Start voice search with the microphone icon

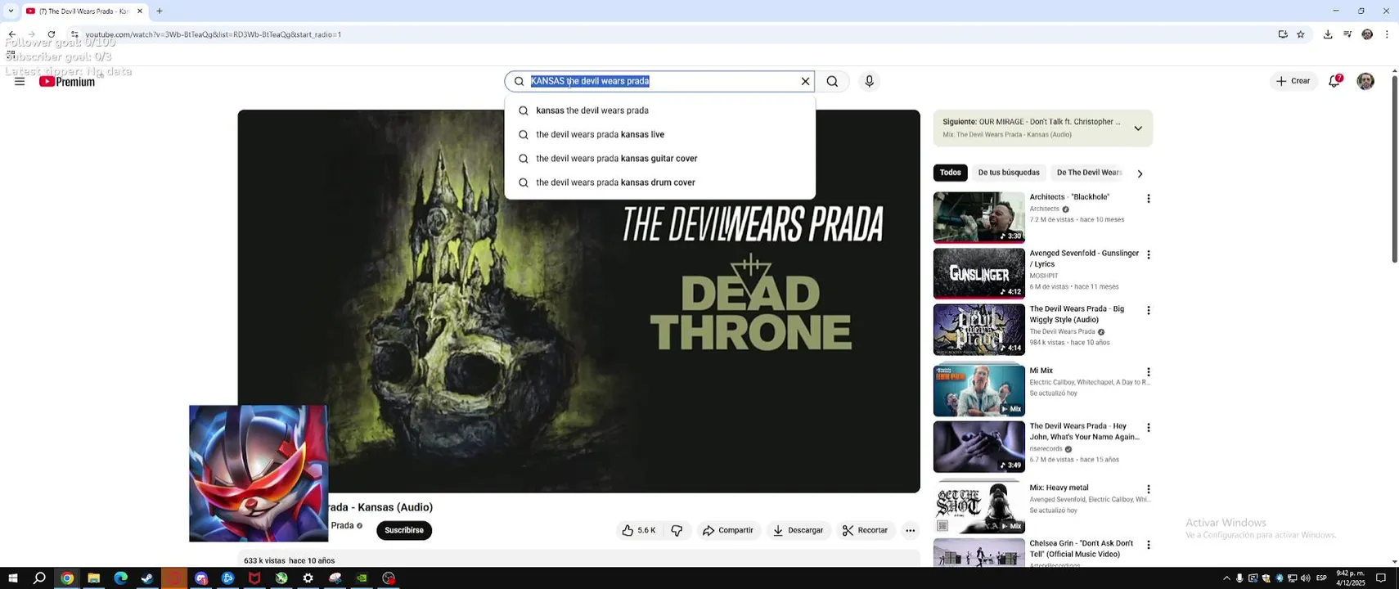(x=869, y=81)
